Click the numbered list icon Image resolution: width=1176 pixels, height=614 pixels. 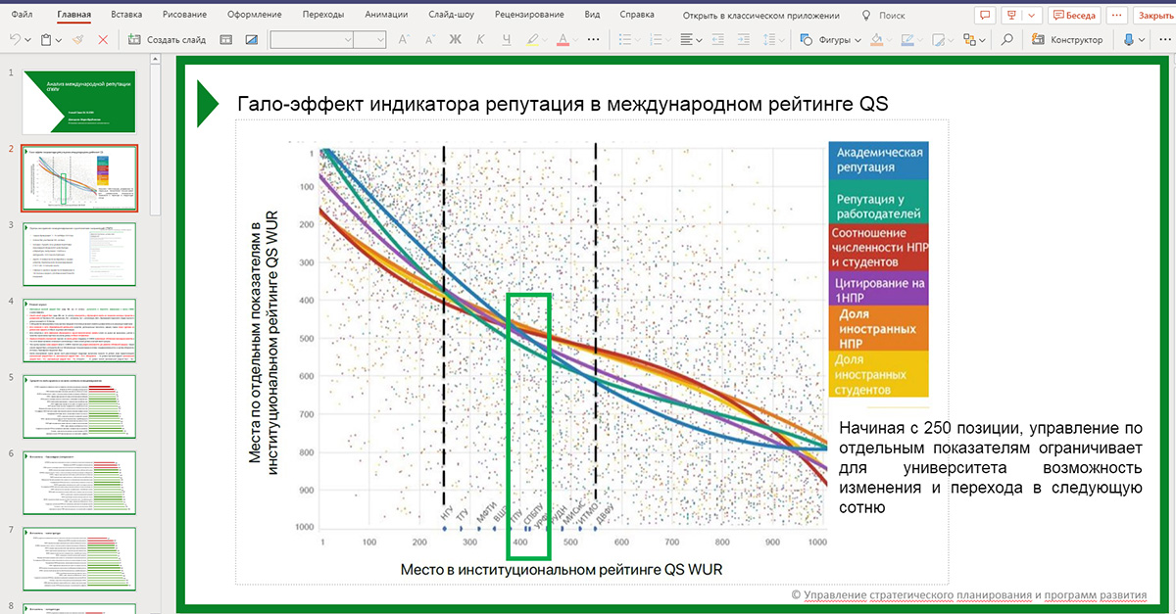656,40
